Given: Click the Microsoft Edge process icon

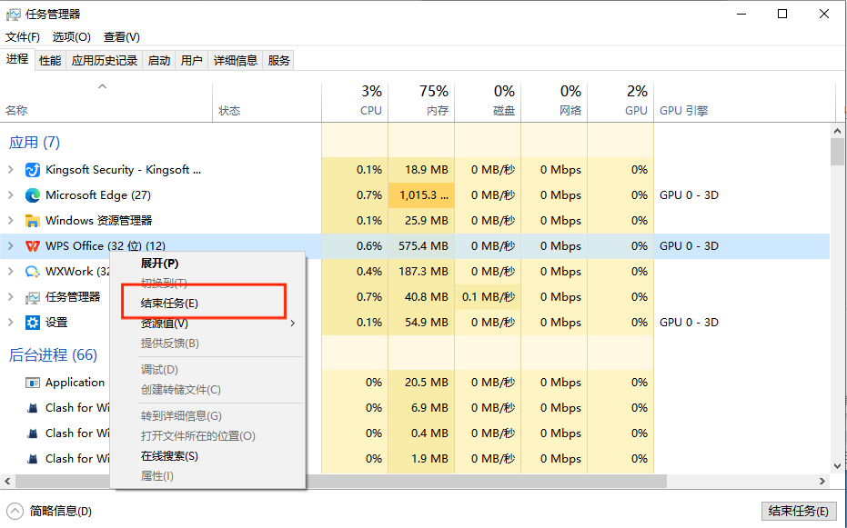Looking at the screenshot, I should click(33, 195).
